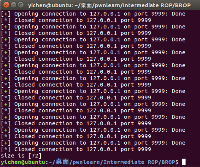Click '127.0.0.1' in the topmost Opening line
The height and width of the screenshot is (167, 200).
[x=105, y=14]
